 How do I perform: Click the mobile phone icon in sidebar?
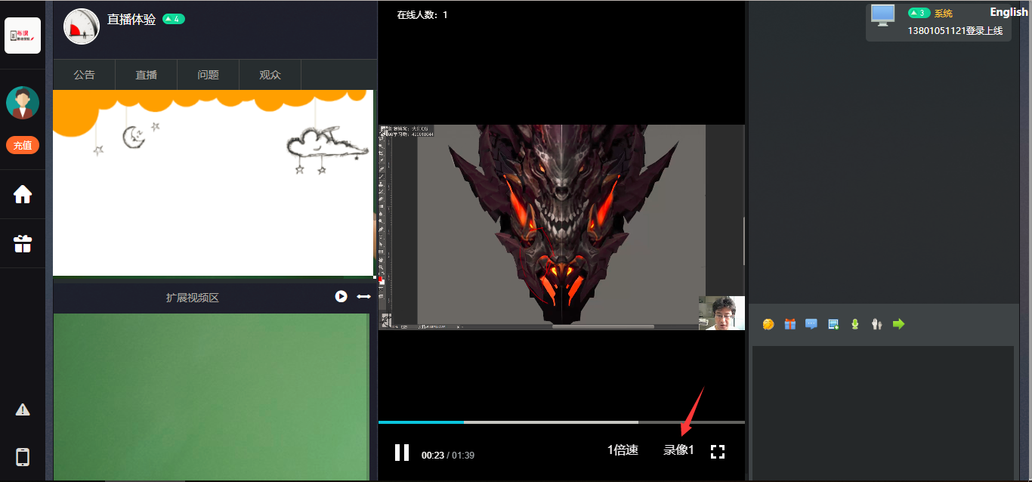click(23, 457)
